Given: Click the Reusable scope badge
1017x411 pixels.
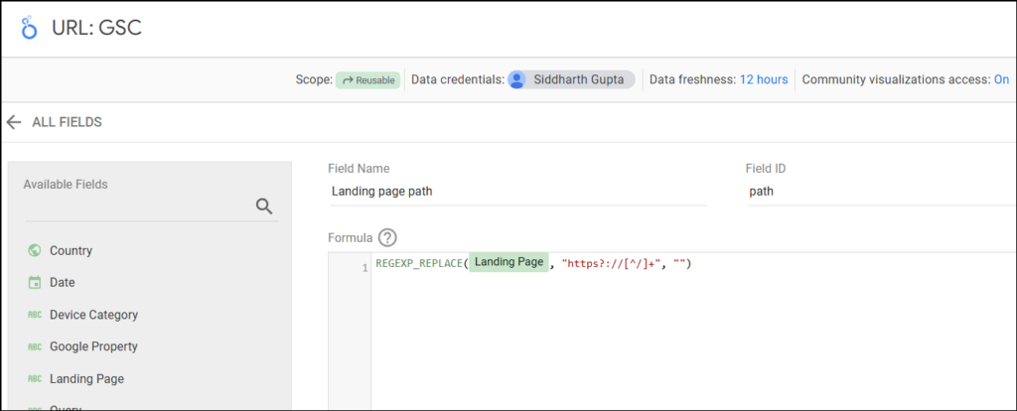Looking at the screenshot, I should tap(368, 80).
